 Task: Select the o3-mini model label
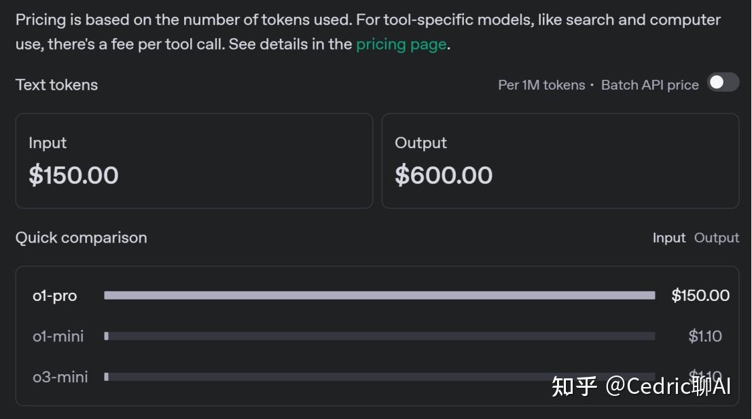coord(60,376)
